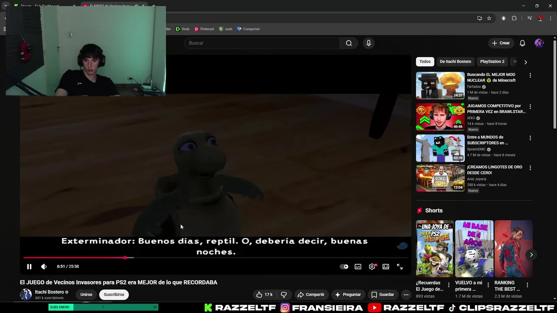Open the MEJOR MOD NUCLEAR video thumbnail
557x313 pixels.
(440, 86)
